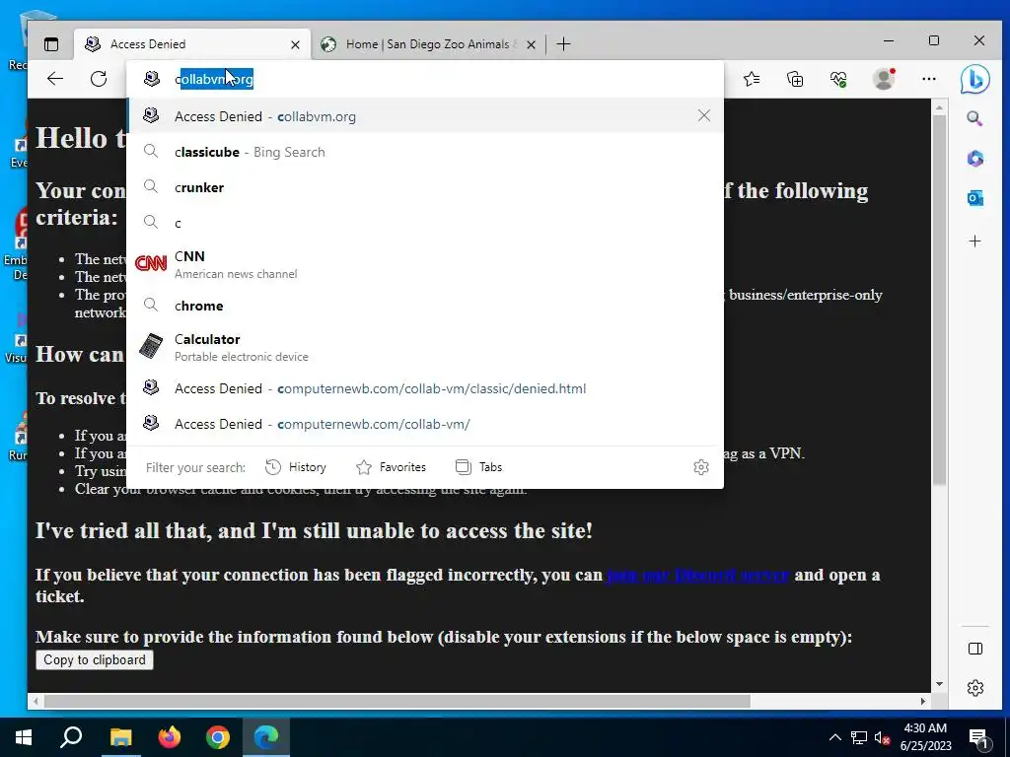This screenshot has height=757, width=1010.
Task: Open the Windows Start menu
Action: (24, 737)
